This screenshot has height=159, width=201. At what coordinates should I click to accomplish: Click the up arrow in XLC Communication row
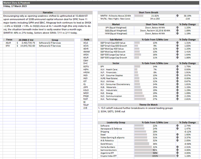(x=177, y=96)
